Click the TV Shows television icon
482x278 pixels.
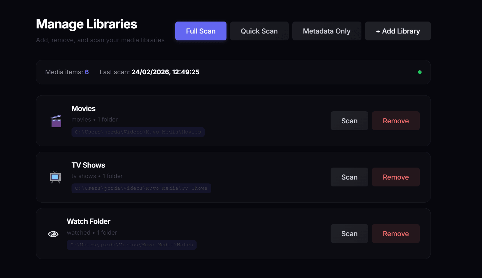coord(55,177)
